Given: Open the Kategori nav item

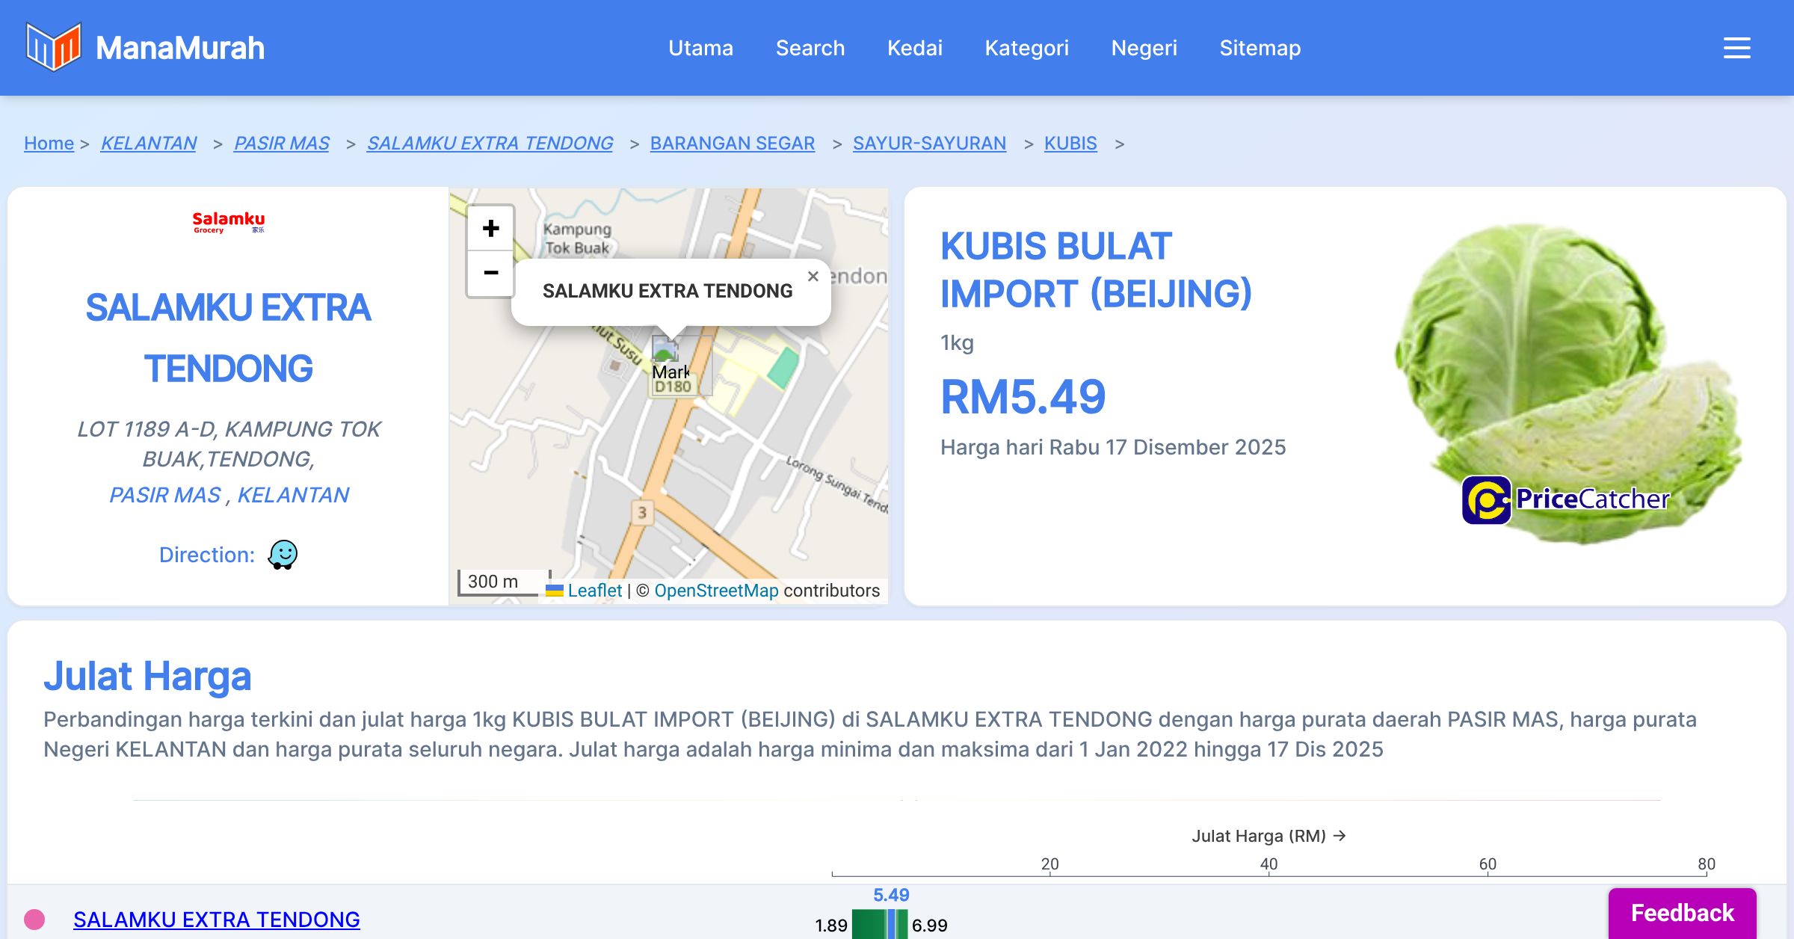Looking at the screenshot, I should pyautogui.click(x=1026, y=48).
